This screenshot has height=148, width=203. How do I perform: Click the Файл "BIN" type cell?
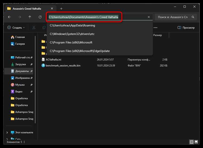tap(134, 65)
